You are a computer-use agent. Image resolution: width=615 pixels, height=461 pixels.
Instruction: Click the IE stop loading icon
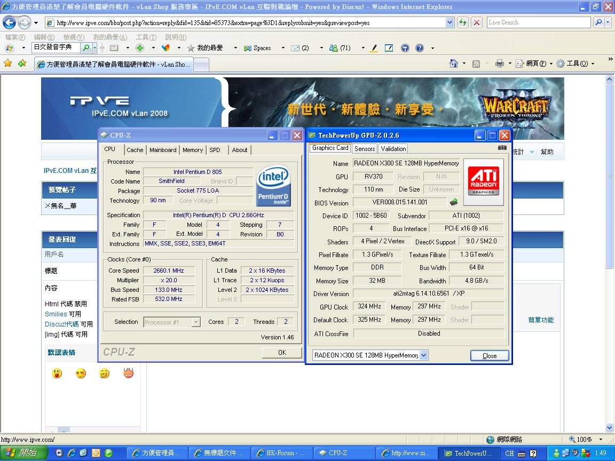pos(477,22)
